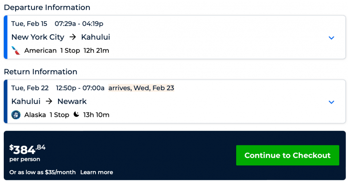Select the New York City to Kahului route
Viewport: 348px width, 182px height.
pos(60,37)
